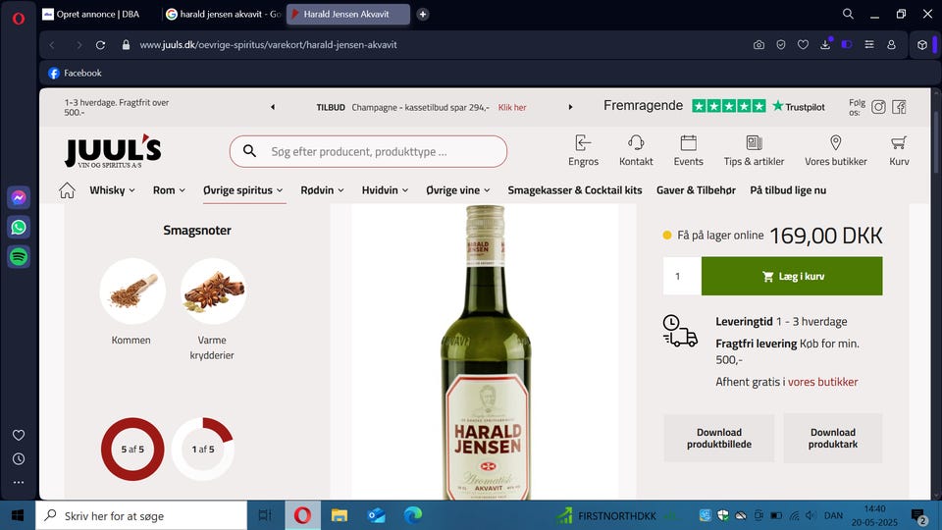Follow the Klik her offer link
This screenshot has width=942, height=530.
pos(512,107)
